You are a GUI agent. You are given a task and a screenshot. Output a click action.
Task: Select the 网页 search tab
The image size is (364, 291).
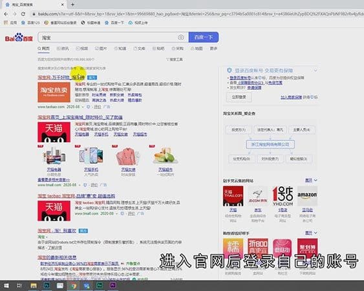44,48
